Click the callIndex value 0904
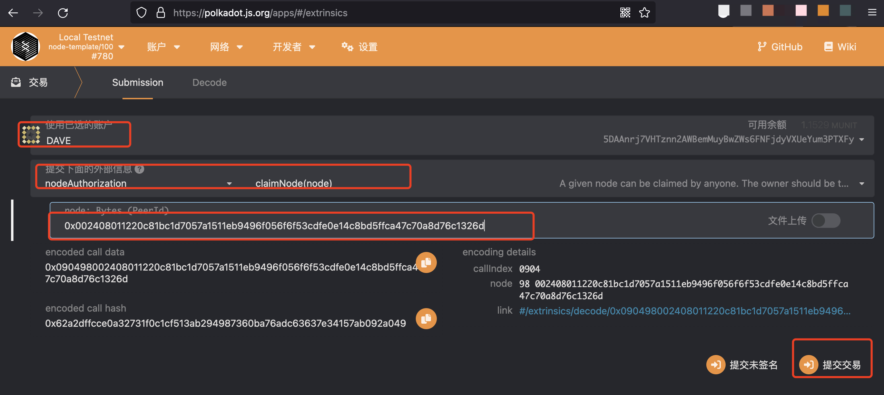Screen dimensions: 884x395 (x=530, y=269)
